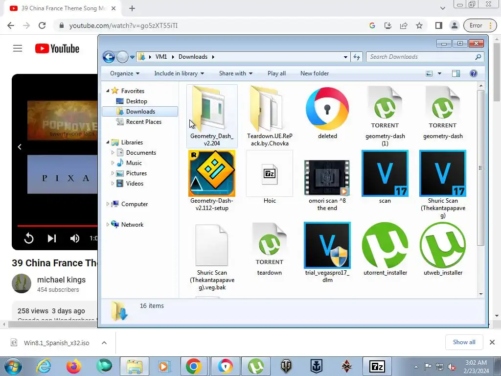Image resolution: width=501 pixels, height=376 pixels.
Task: Open the michael kings channel
Action: click(61, 280)
